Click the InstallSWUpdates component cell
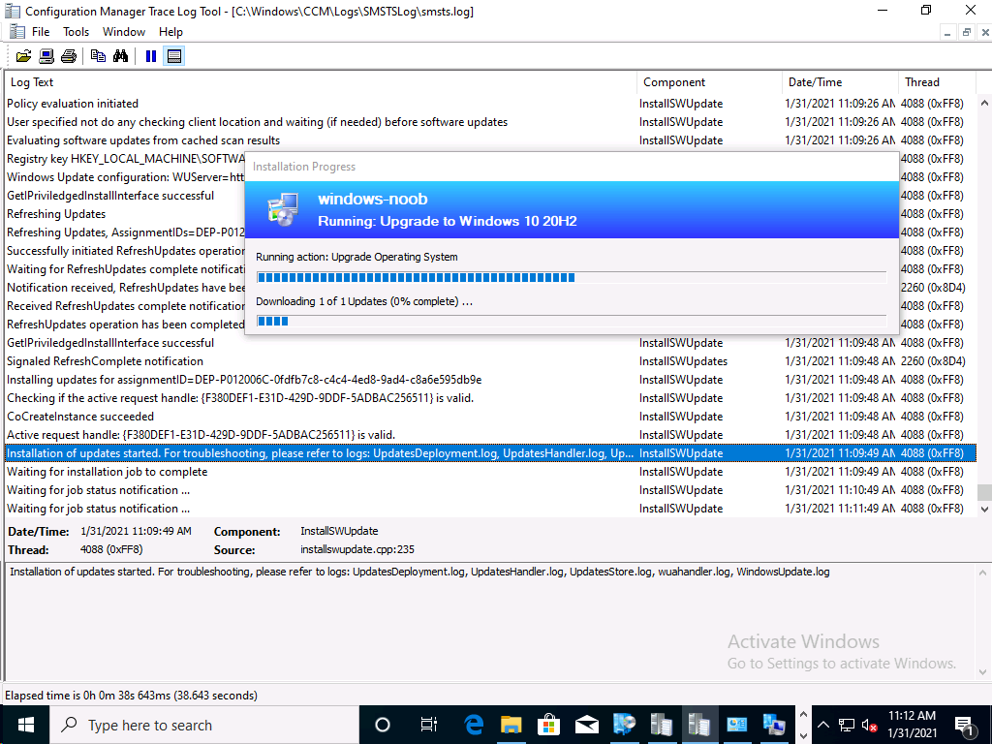 (683, 361)
